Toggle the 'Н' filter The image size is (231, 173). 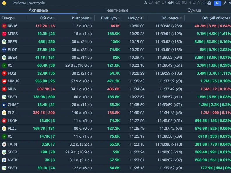pos(190,3)
